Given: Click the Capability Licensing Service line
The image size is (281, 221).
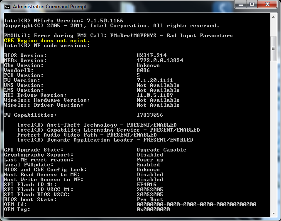Looking at the screenshot, I should tap(109, 130).
